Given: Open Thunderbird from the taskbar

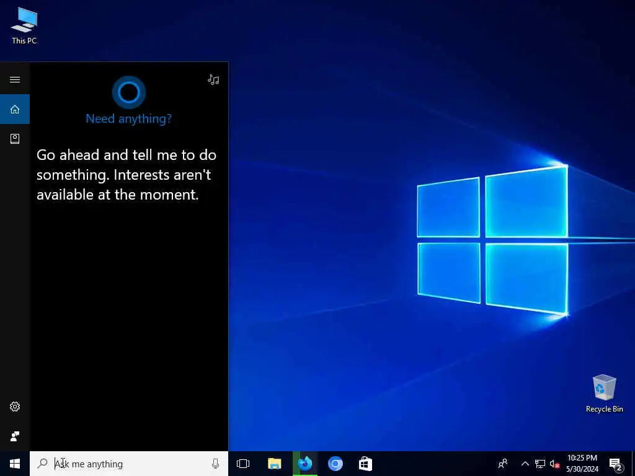Looking at the screenshot, I should click(305, 464).
